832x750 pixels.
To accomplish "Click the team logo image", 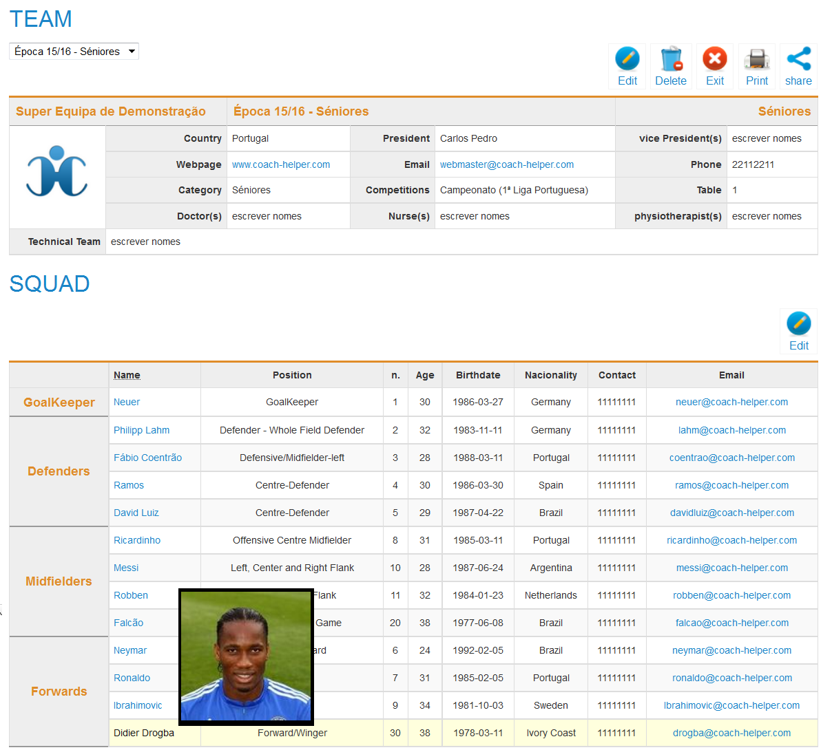I will pos(57,172).
